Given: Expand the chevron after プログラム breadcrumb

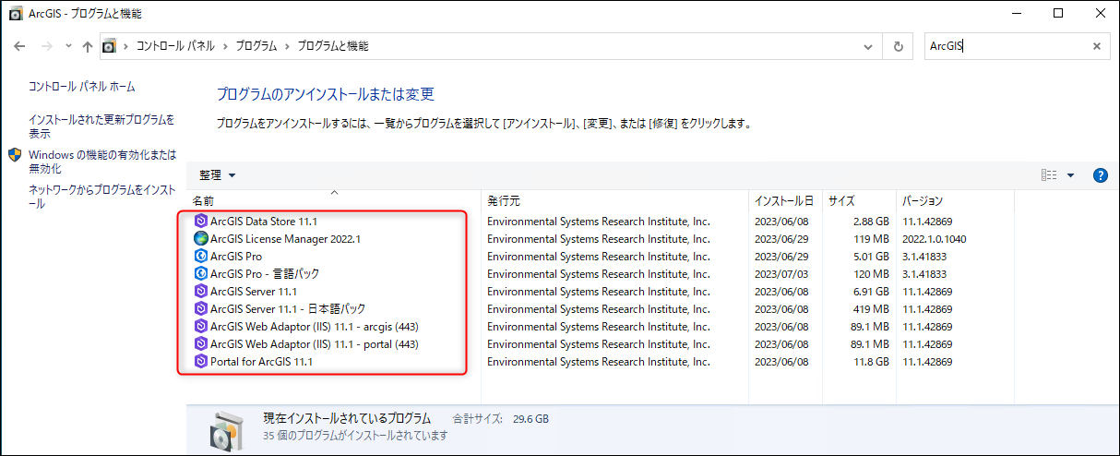Looking at the screenshot, I should [x=287, y=46].
